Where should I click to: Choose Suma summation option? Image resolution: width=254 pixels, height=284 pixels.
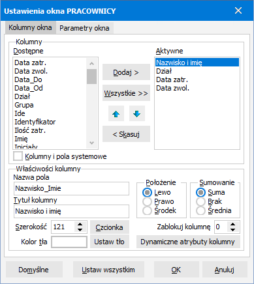click(x=200, y=192)
